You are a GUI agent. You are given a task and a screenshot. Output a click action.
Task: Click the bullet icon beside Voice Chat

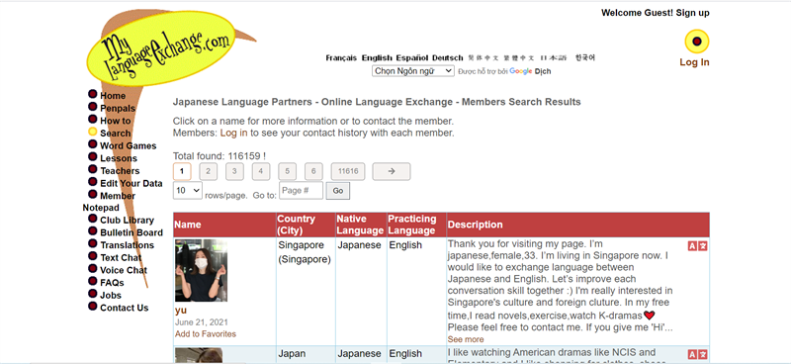tap(92, 269)
